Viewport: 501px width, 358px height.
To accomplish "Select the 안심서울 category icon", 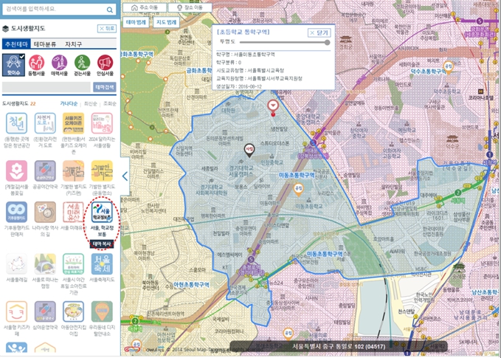I will (105, 65).
